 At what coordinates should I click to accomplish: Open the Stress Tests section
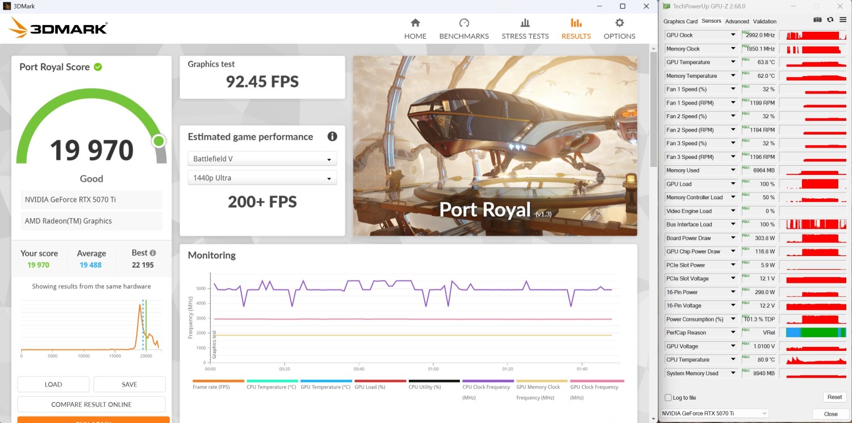(x=525, y=29)
